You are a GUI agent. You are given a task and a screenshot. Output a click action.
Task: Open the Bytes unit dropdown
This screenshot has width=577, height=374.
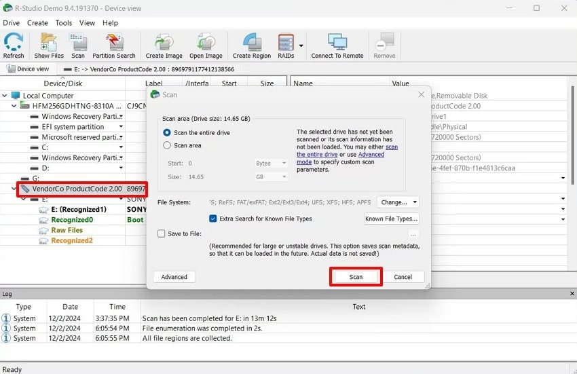(x=271, y=163)
